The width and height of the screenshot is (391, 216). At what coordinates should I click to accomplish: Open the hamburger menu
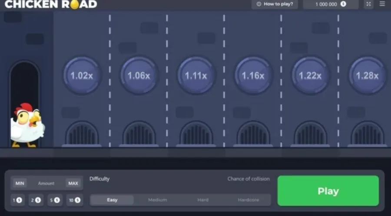point(382,4)
